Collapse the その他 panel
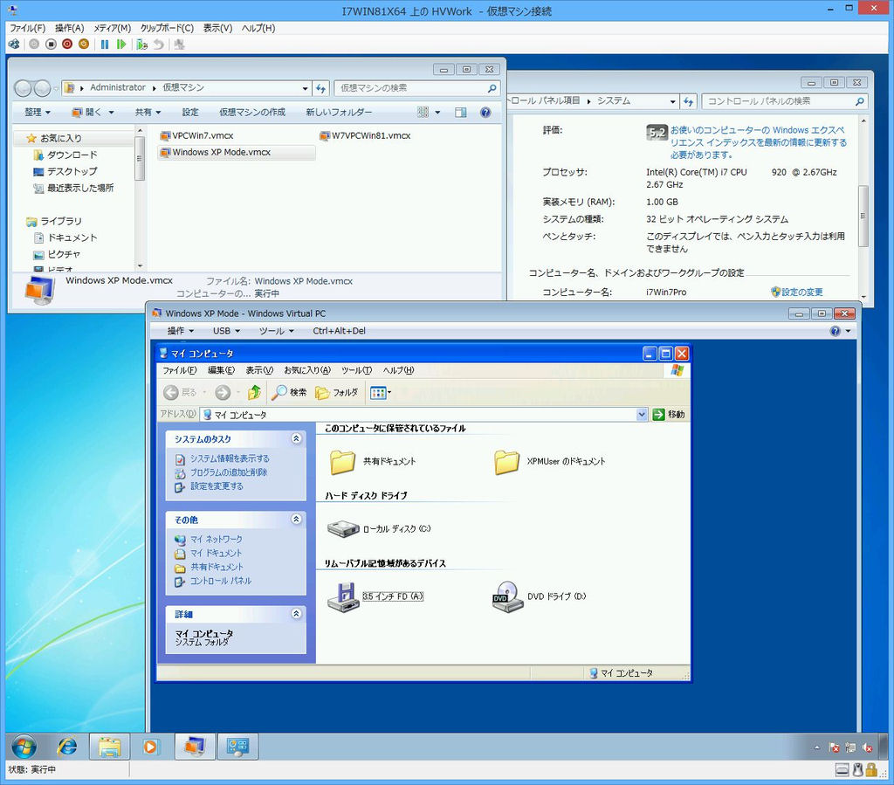Image resolution: width=894 pixels, height=785 pixels. (x=297, y=519)
